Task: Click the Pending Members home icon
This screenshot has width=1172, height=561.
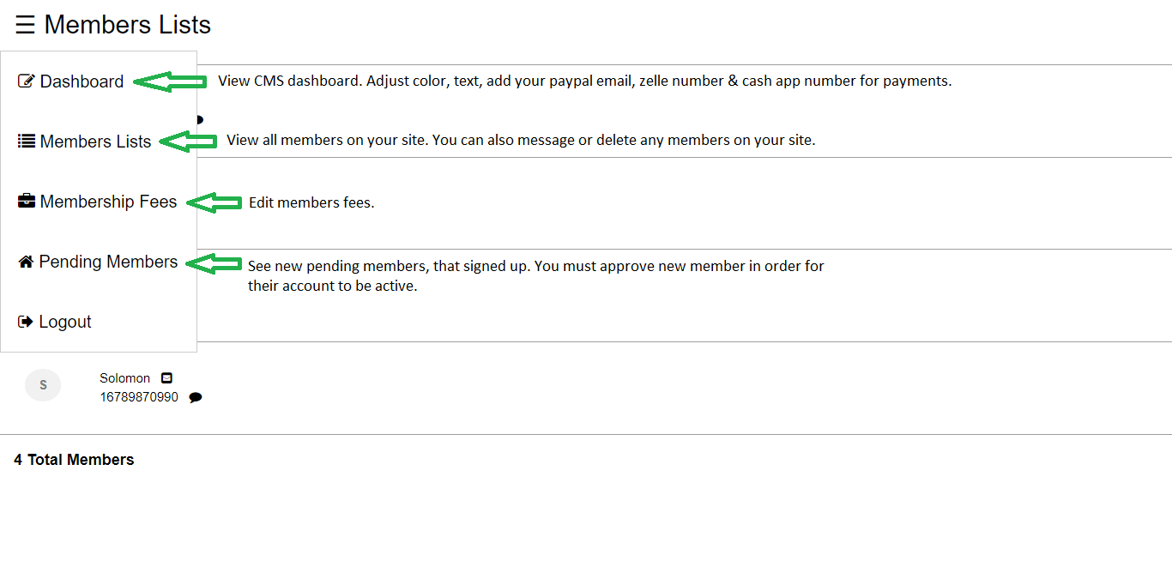Action: pos(26,262)
